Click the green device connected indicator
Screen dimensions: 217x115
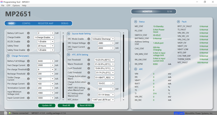(x=10, y=113)
